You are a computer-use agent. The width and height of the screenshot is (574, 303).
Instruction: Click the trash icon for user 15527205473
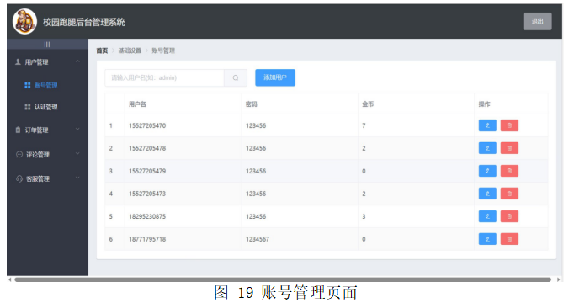pos(509,194)
